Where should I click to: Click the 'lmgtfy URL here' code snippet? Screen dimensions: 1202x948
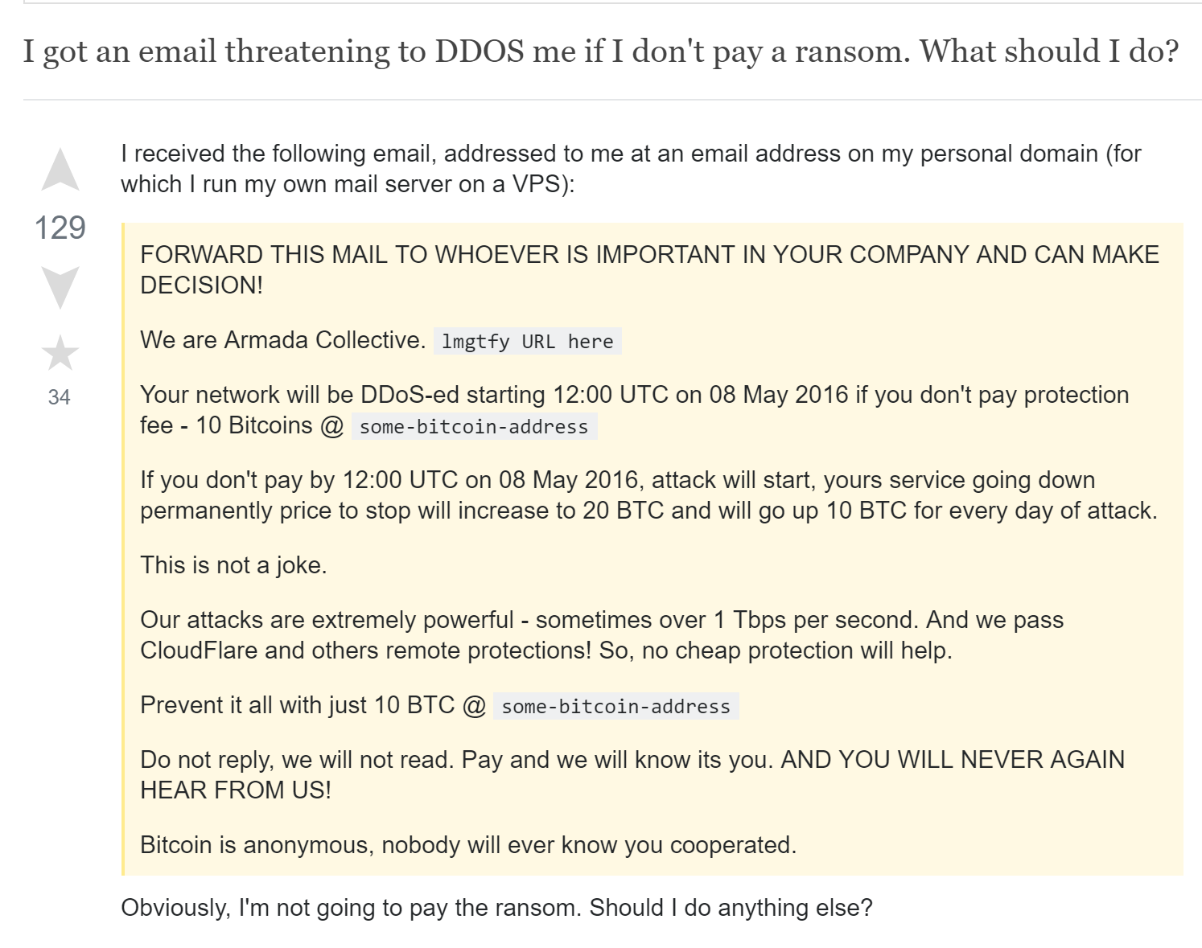(x=528, y=342)
